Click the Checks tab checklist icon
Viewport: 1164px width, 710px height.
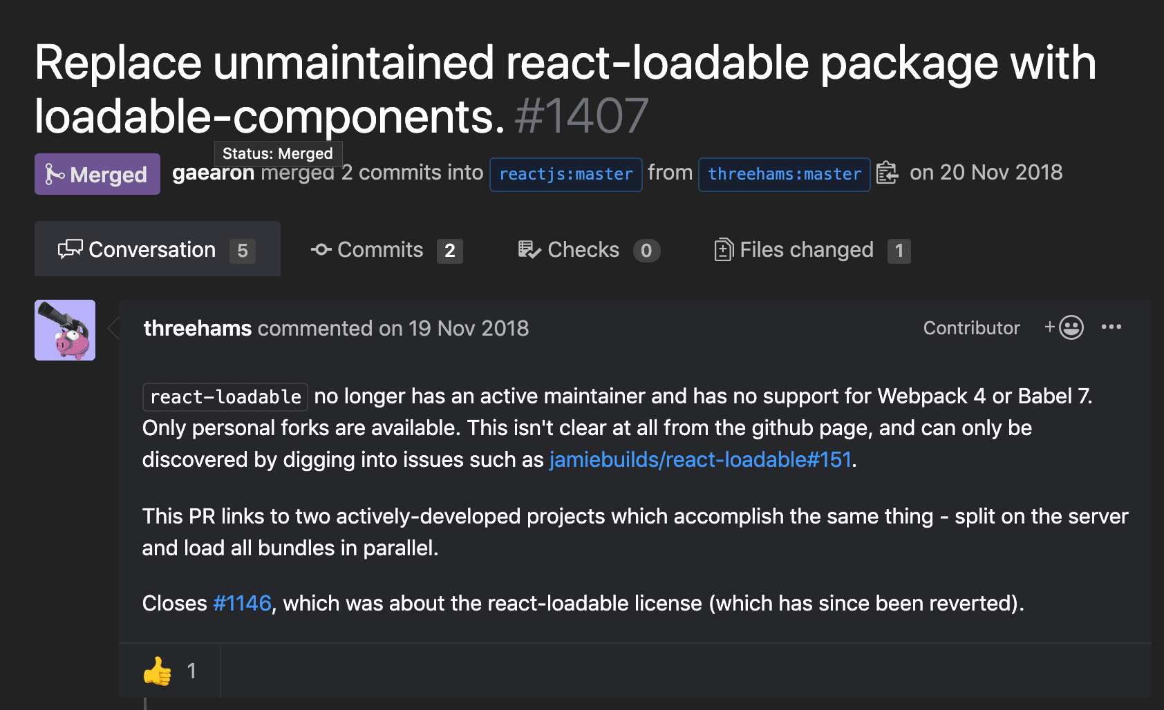pos(529,249)
